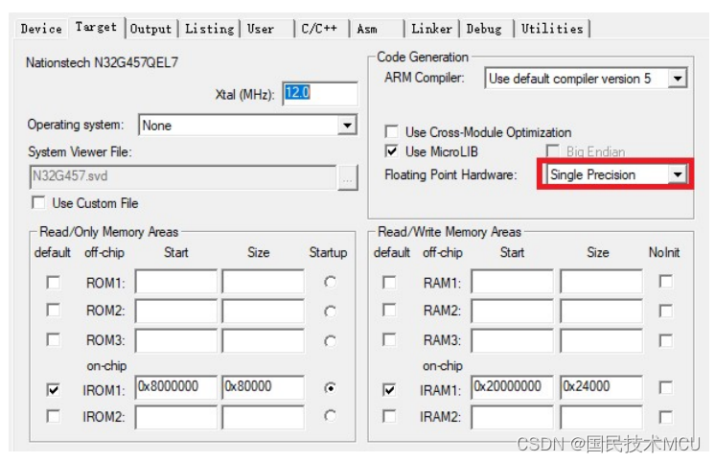Viewport: 715px width, 462px height.
Task: Check the IRAM2 default checkbox
Action: pyautogui.click(x=389, y=416)
